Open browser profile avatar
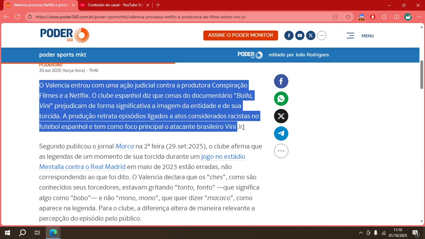425x239 pixels. click(408, 17)
